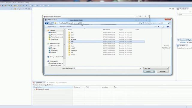Select the reobf folder
The height and width of the screenshot is (108, 192).
pos(73,48)
